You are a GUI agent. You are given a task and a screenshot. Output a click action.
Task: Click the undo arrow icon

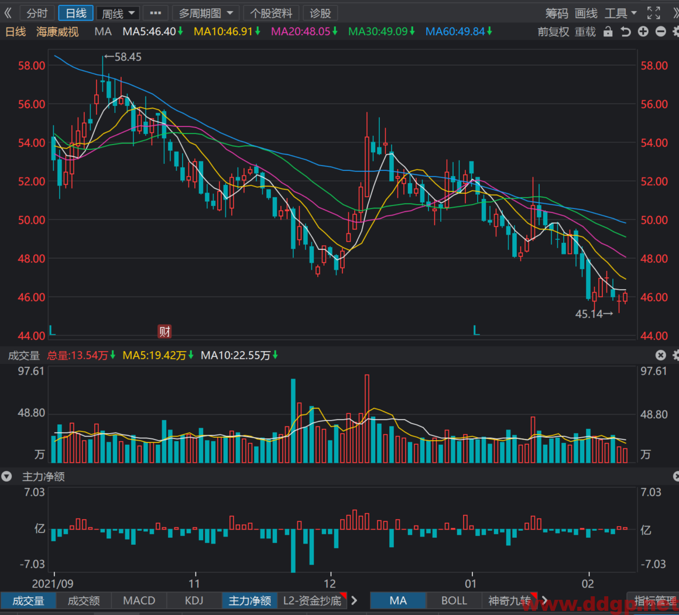[625, 32]
